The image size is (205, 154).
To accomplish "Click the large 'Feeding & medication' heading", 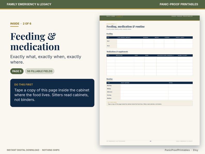I will [x=35, y=41].
